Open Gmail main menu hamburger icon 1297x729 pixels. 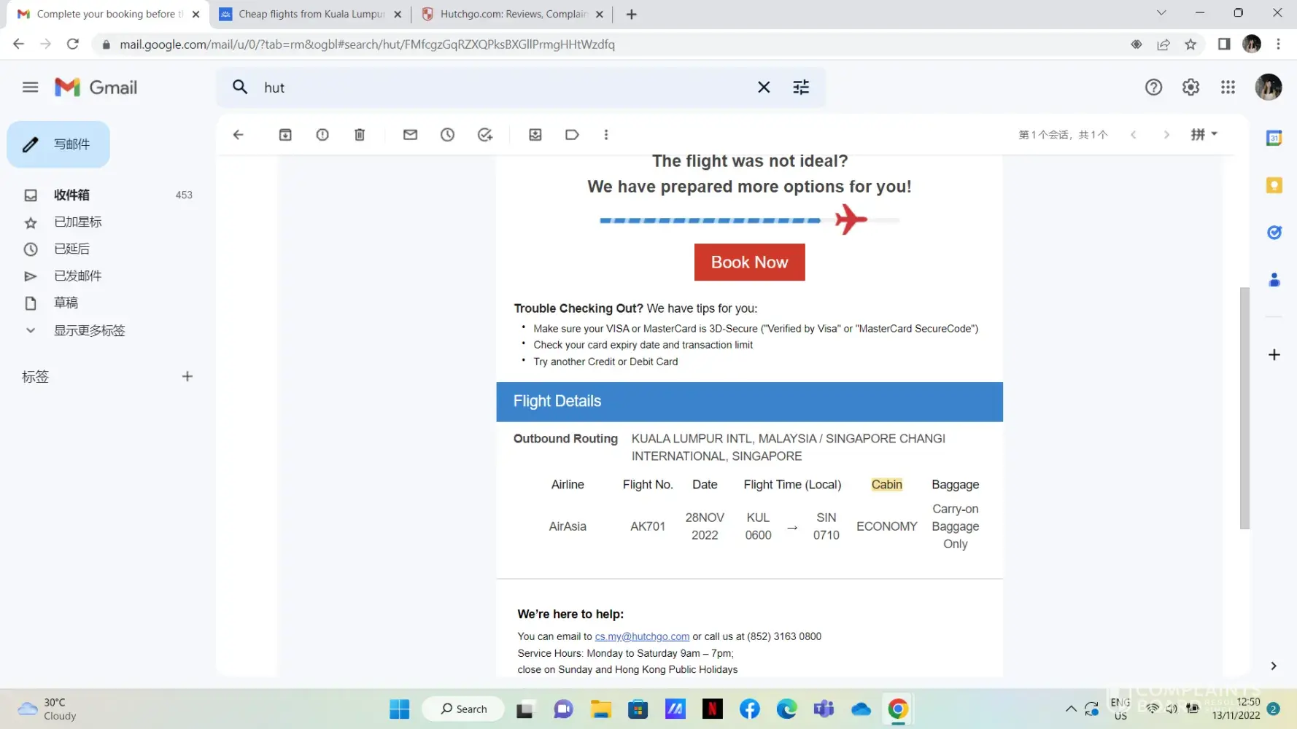(30, 87)
